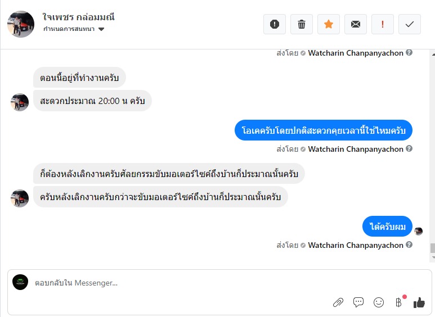The width and height of the screenshot is (435, 317).
Task: Star this conversation as follow-up
Action: [329, 24]
